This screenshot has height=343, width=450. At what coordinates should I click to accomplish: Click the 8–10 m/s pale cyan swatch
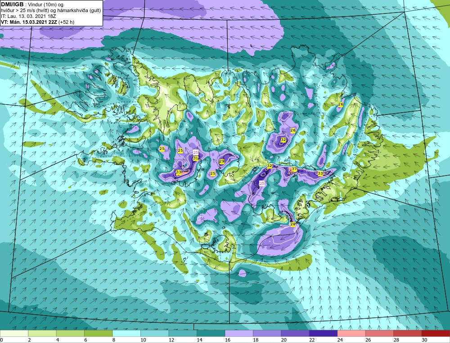126,334
